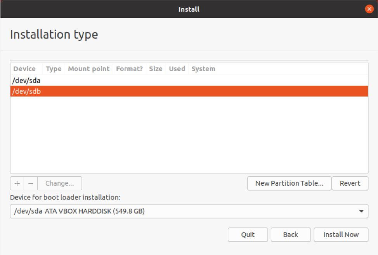Click the System column header
378x255 pixels.
pyautogui.click(x=203, y=69)
